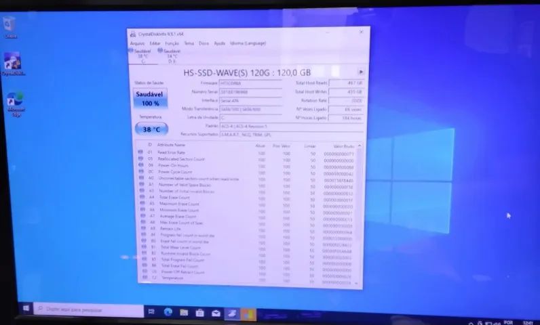The image size is (540, 325).
Task: Open the Função menu
Action: [x=172, y=43]
